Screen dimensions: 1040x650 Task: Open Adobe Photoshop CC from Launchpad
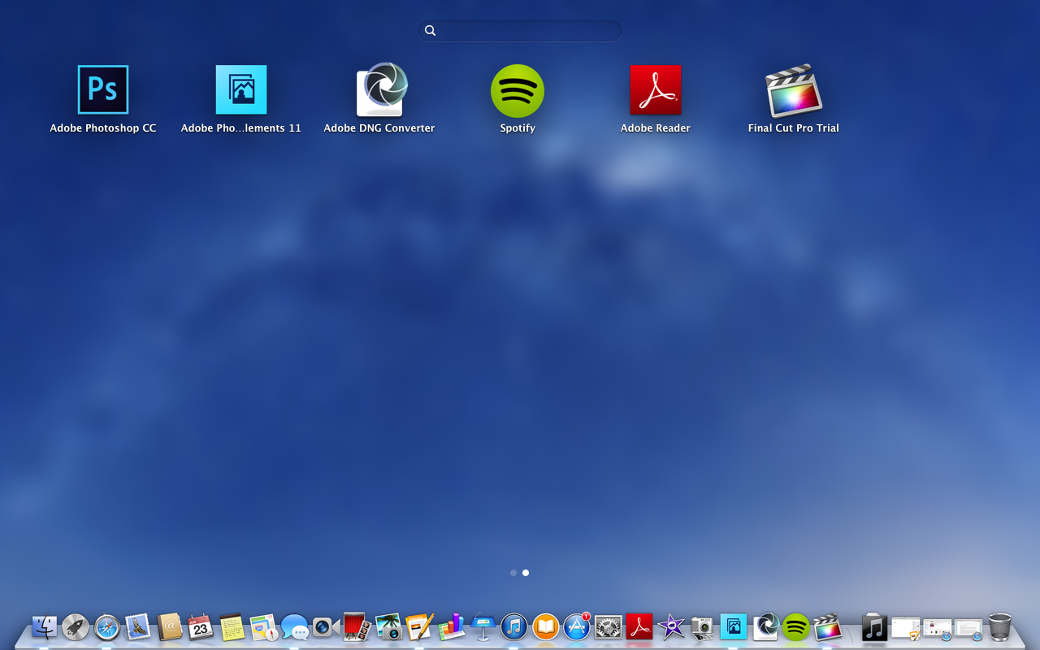click(102, 89)
